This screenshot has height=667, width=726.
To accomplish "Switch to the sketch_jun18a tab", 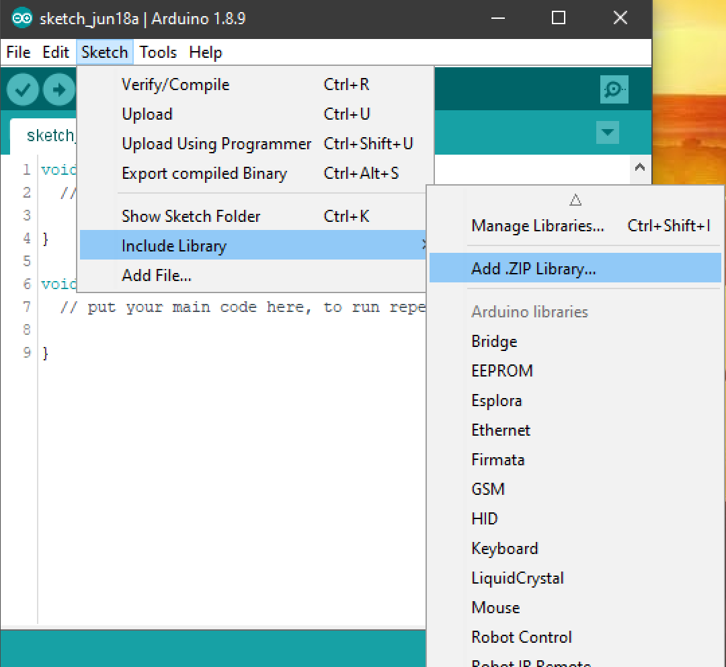I will pos(44,136).
